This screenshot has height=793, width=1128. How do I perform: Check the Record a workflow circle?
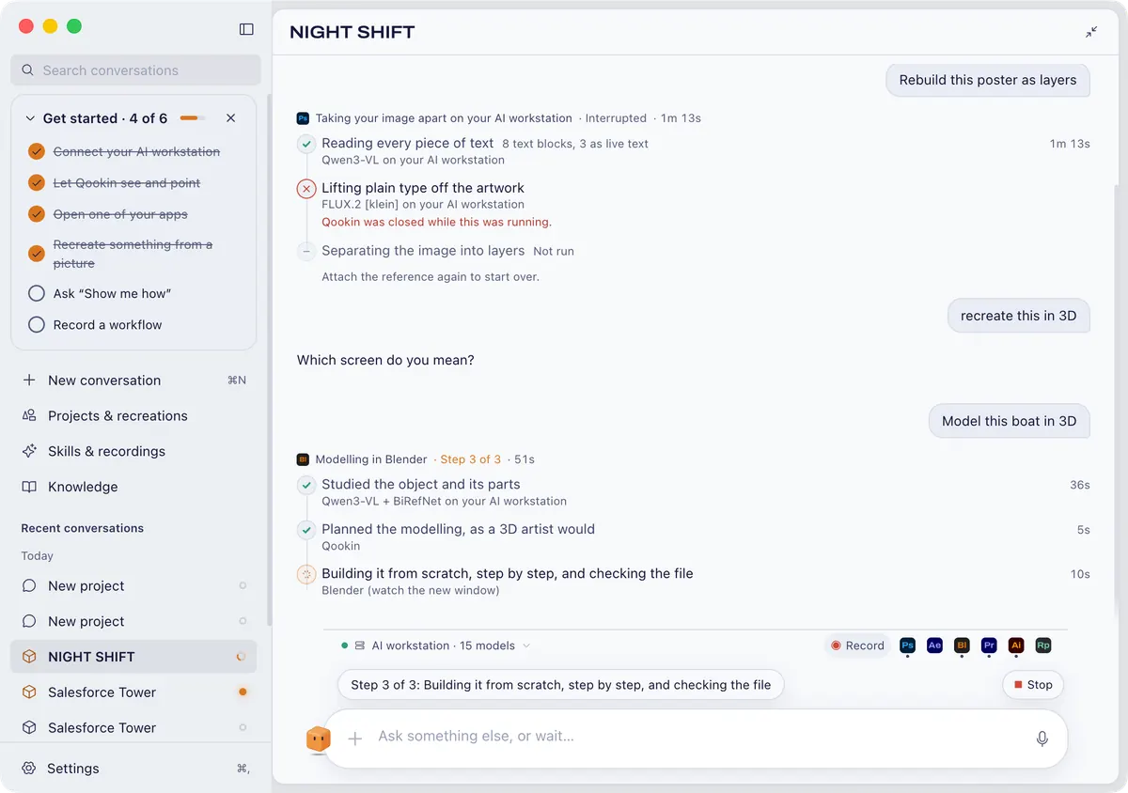pyautogui.click(x=37, y=324)
